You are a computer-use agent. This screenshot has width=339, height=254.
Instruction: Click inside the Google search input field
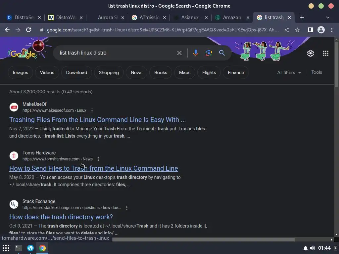pyautogui.click(x=117, y=53)
